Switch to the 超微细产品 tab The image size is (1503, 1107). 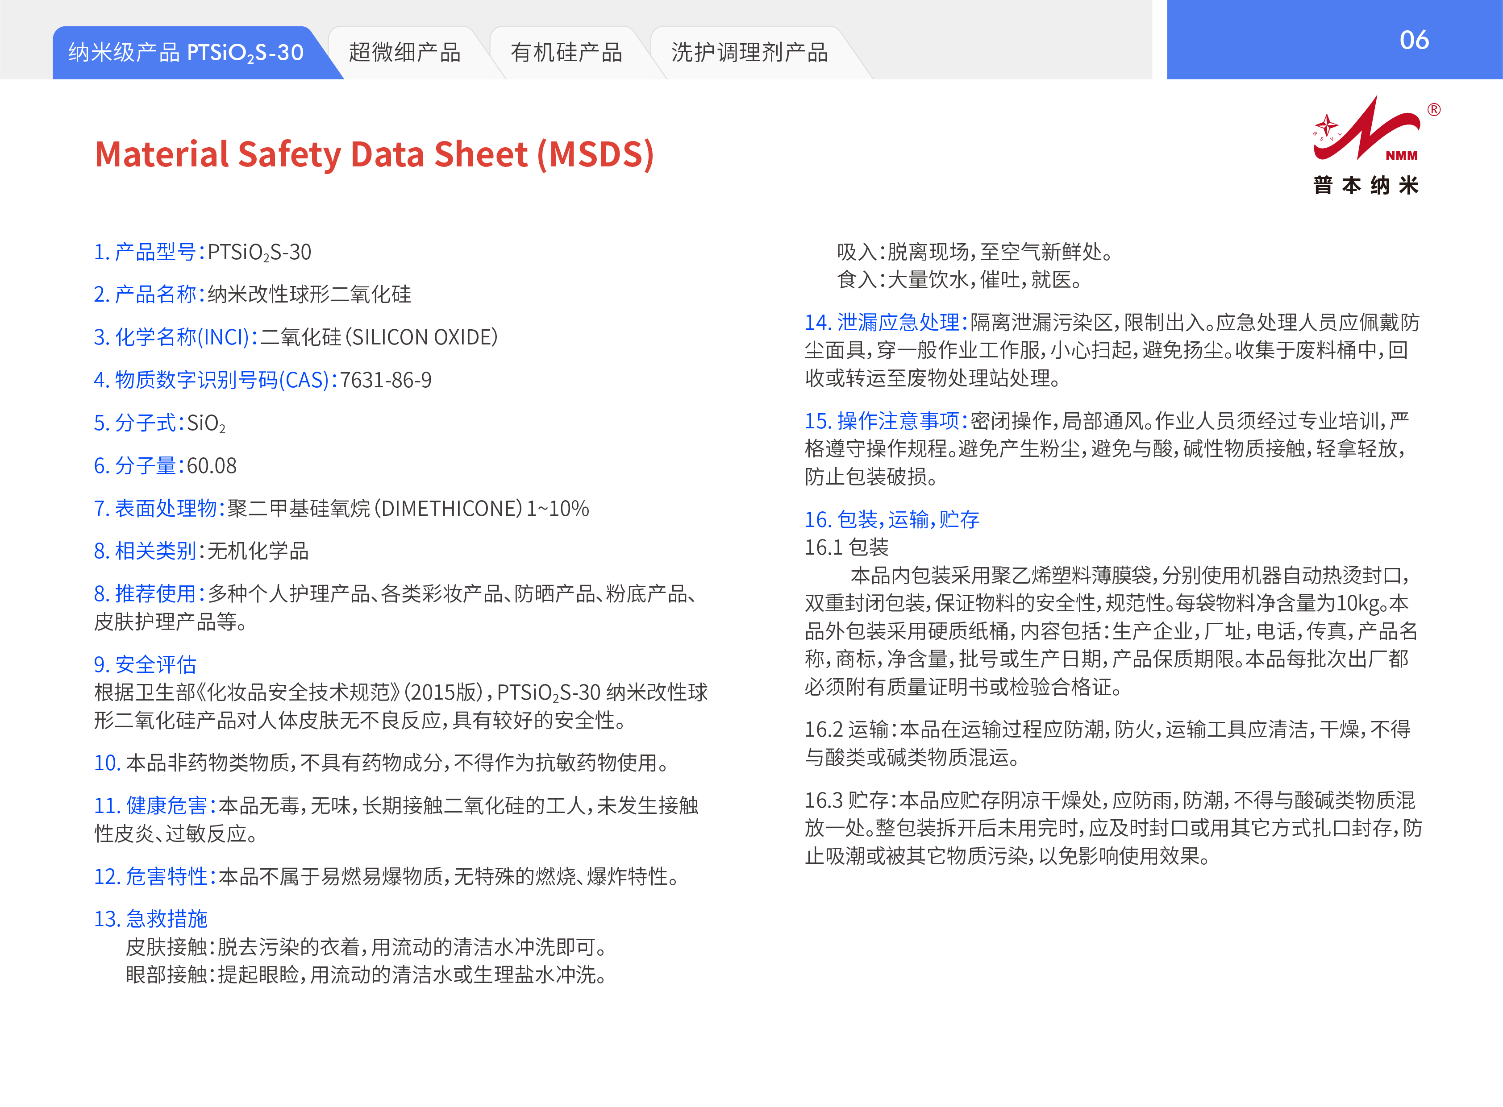404,53
